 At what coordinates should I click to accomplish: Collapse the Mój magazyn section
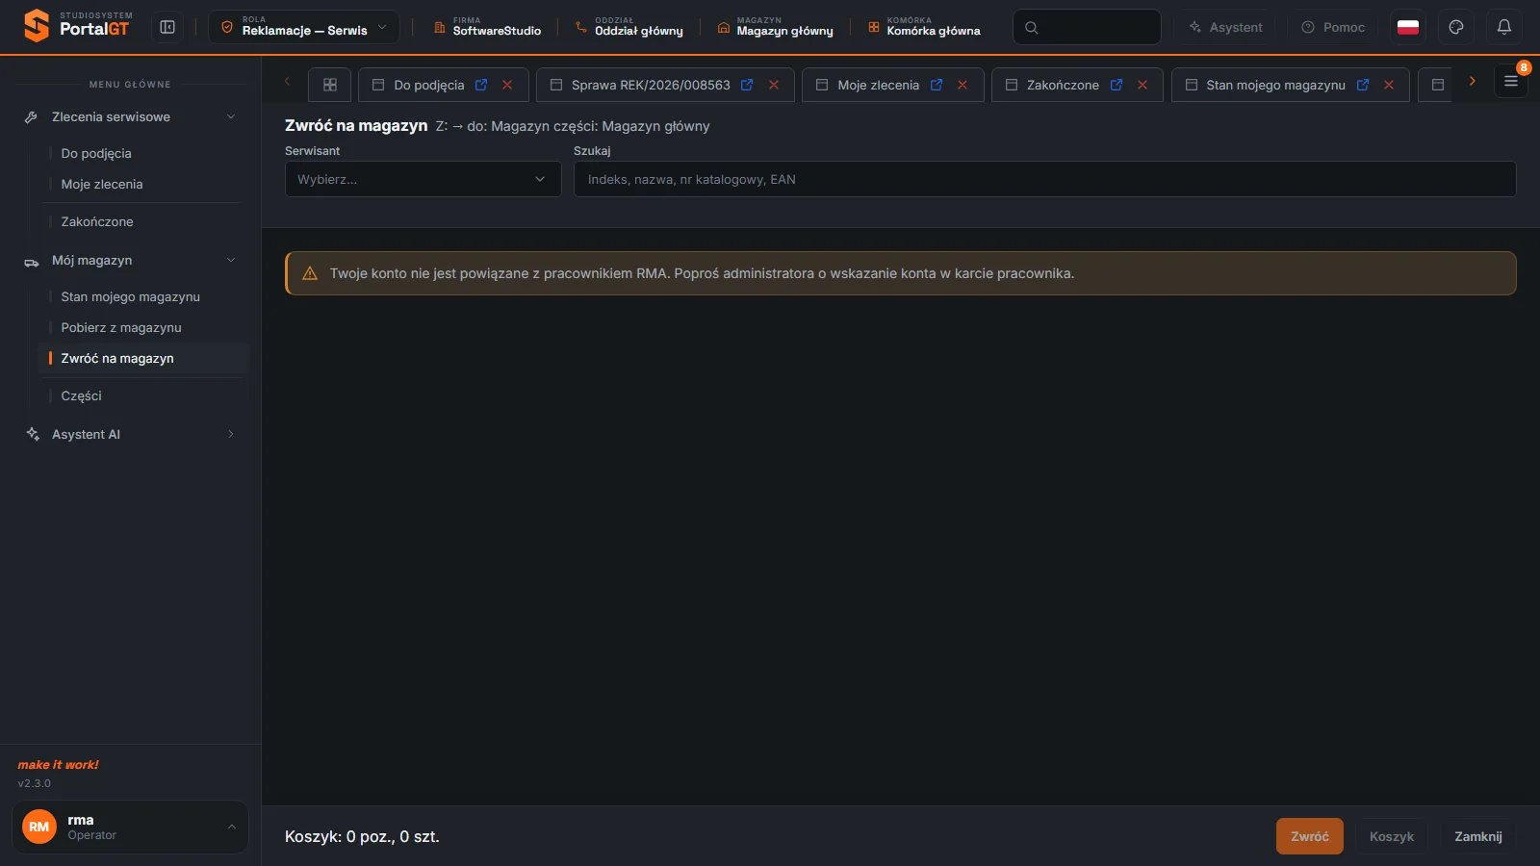pyautogui.click(x=130, y=260)
